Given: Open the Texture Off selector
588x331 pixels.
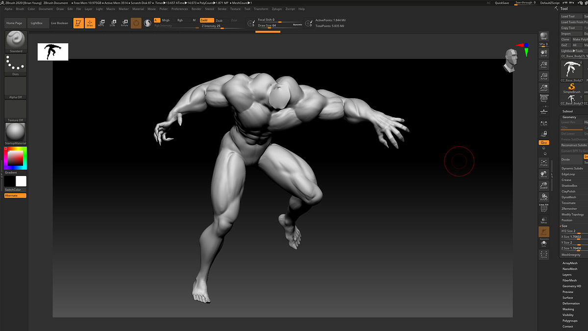Looking at the screenshot, I should [x=16, y=111].
